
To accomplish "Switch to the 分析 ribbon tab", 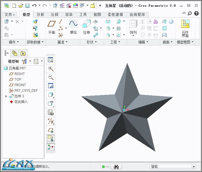I will point(40,14).
